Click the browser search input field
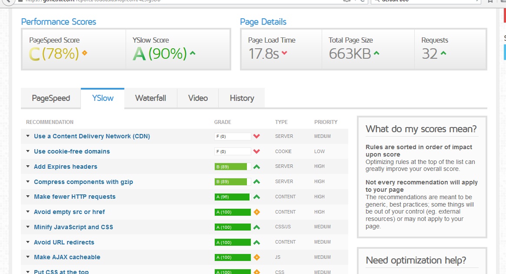This screenshot has width=506, height=274. pos(426,1)
